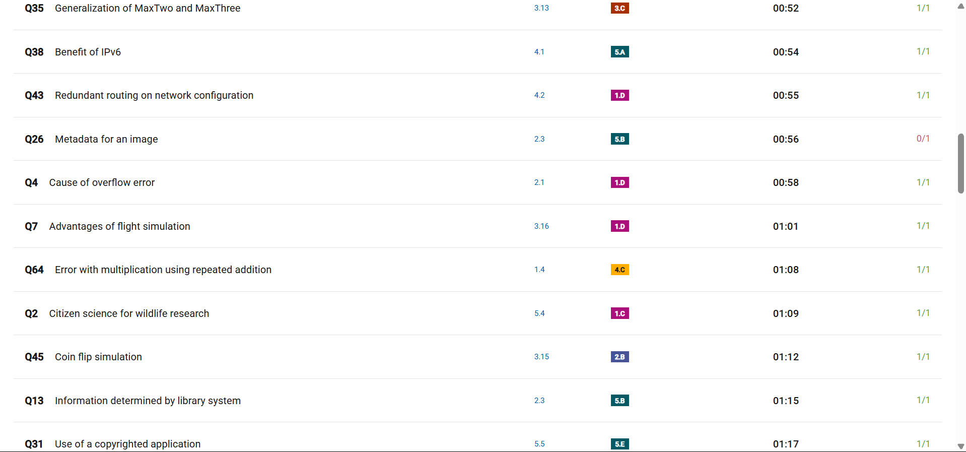Open question Q4 Cause of overflow error
This screenshot has width=966, height=452.
[x=102, y=182]
